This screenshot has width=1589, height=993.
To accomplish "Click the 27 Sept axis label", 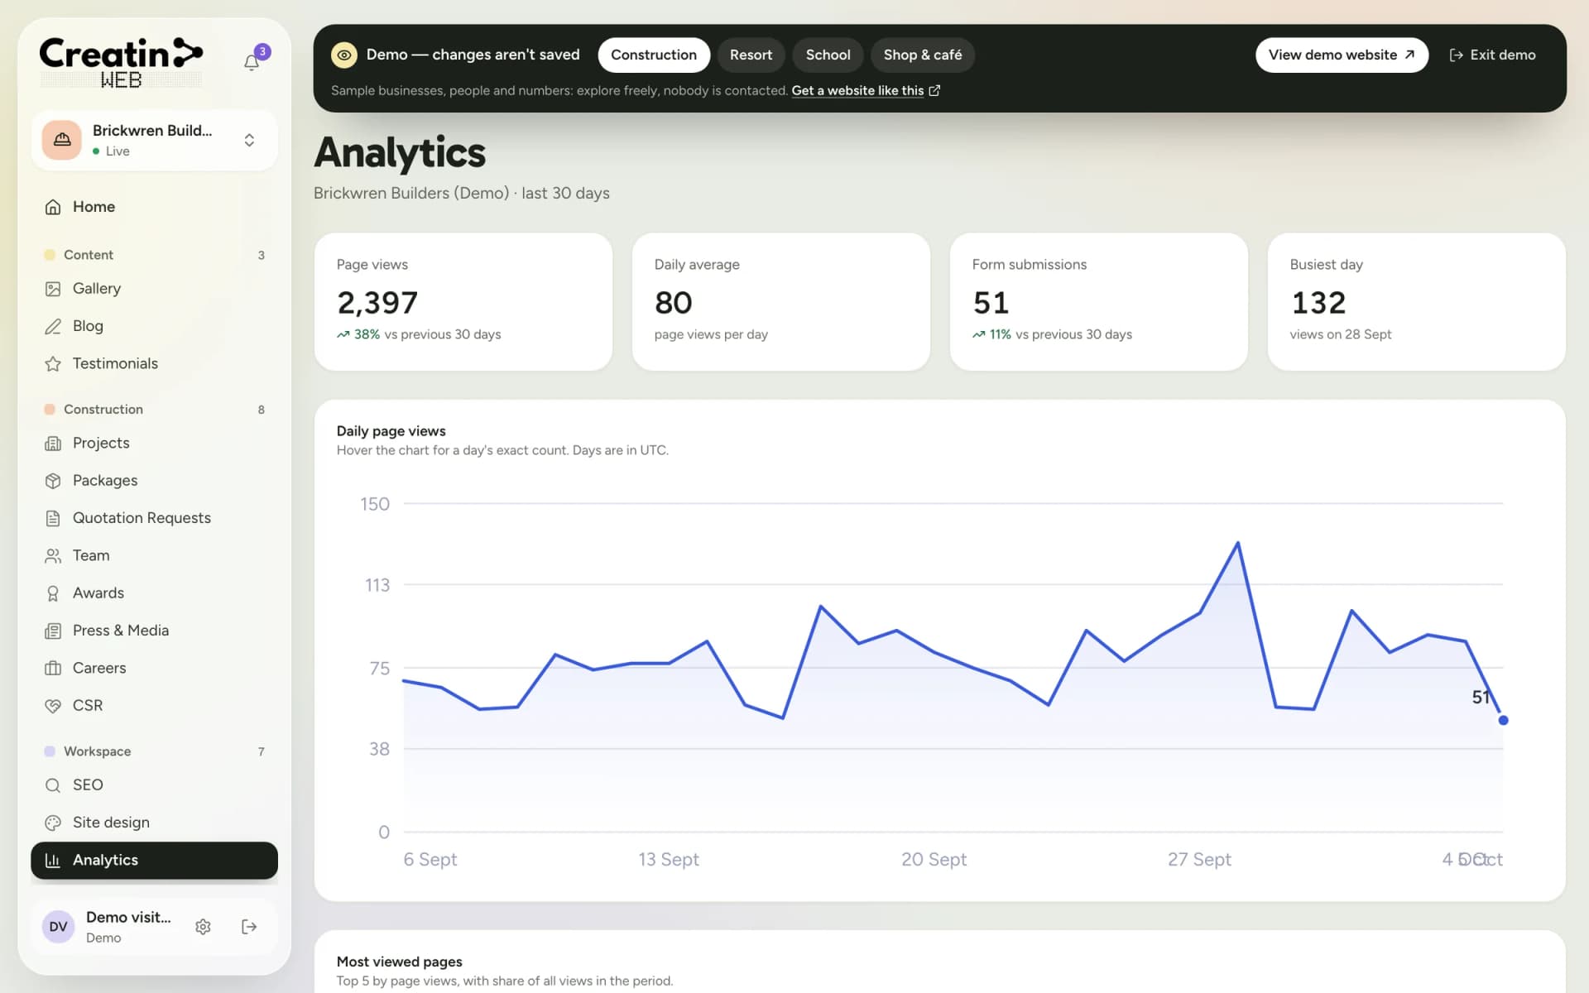I will pos(1199,859).
